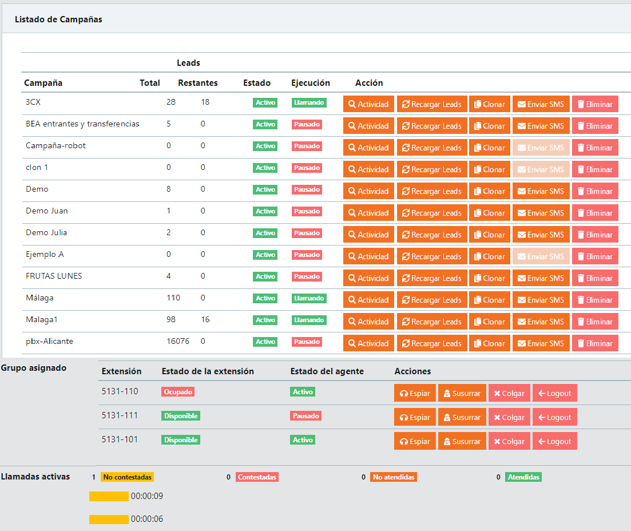
Task: Click the arrow icon to log out 5131-110
Action: click(x=541, y=393)
